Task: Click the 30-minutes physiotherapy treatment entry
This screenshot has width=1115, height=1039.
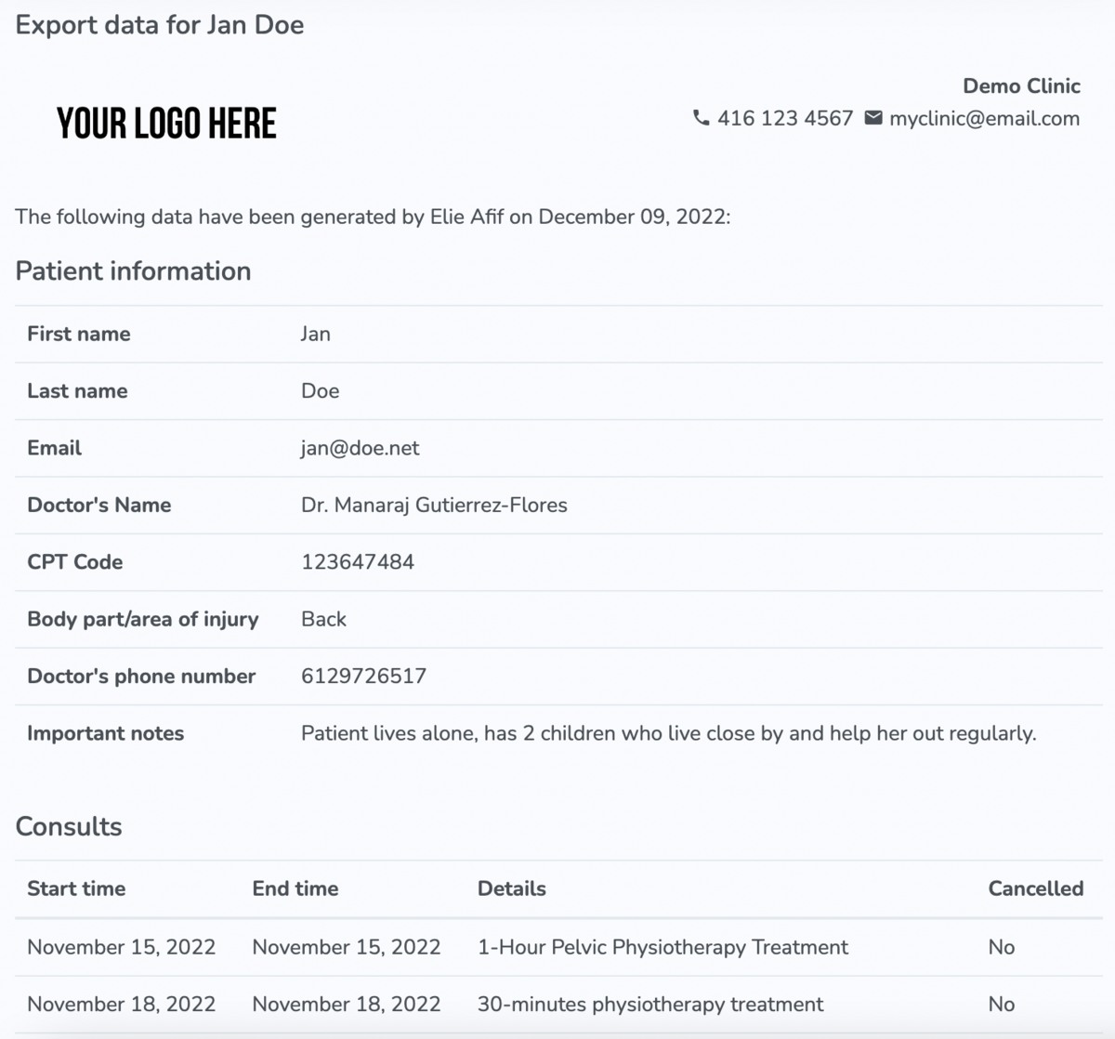Action: coord(649,1004)
